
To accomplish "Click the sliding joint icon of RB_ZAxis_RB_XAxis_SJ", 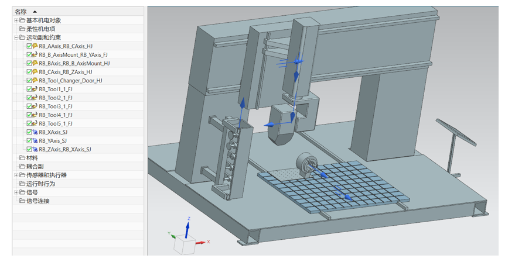I will [x=35, y=150].
